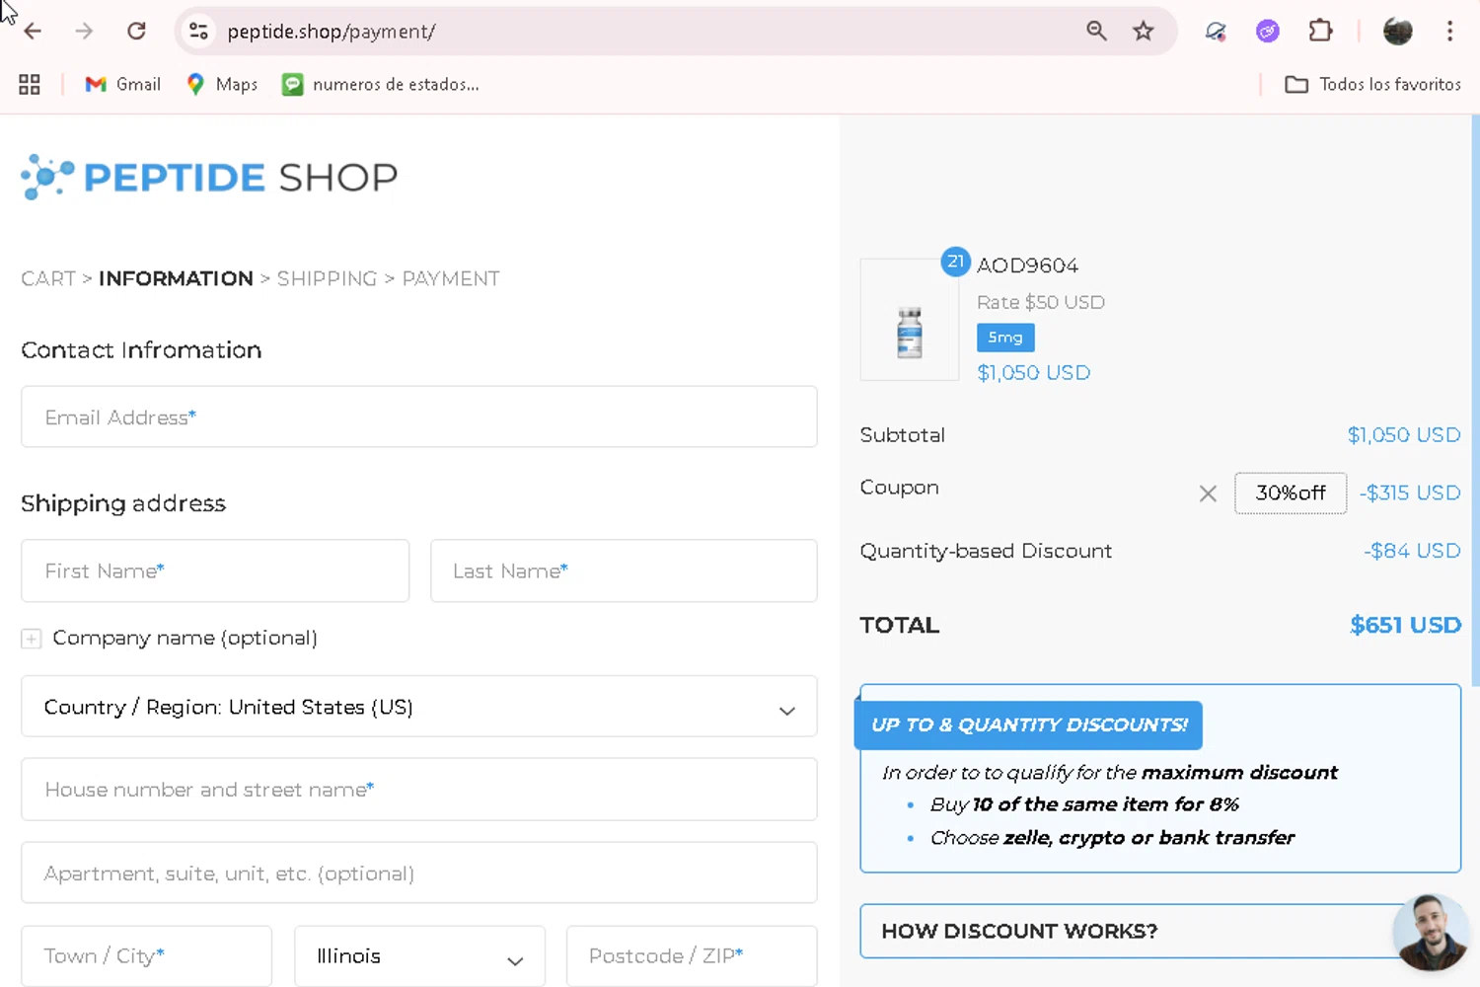
Task: Click the browser back arrow
Action: point(33,32)
